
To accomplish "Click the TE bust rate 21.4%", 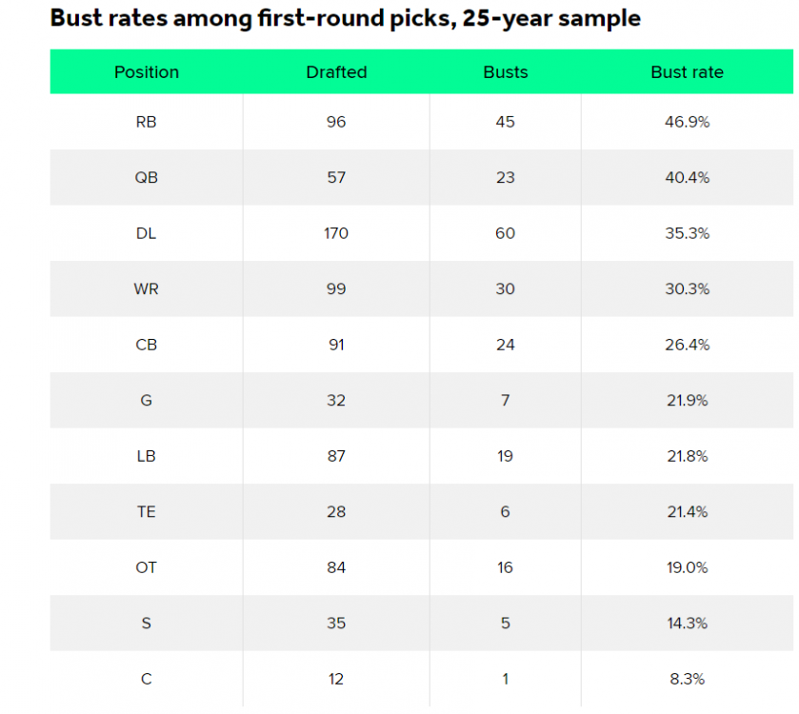I will click(687, 511).
